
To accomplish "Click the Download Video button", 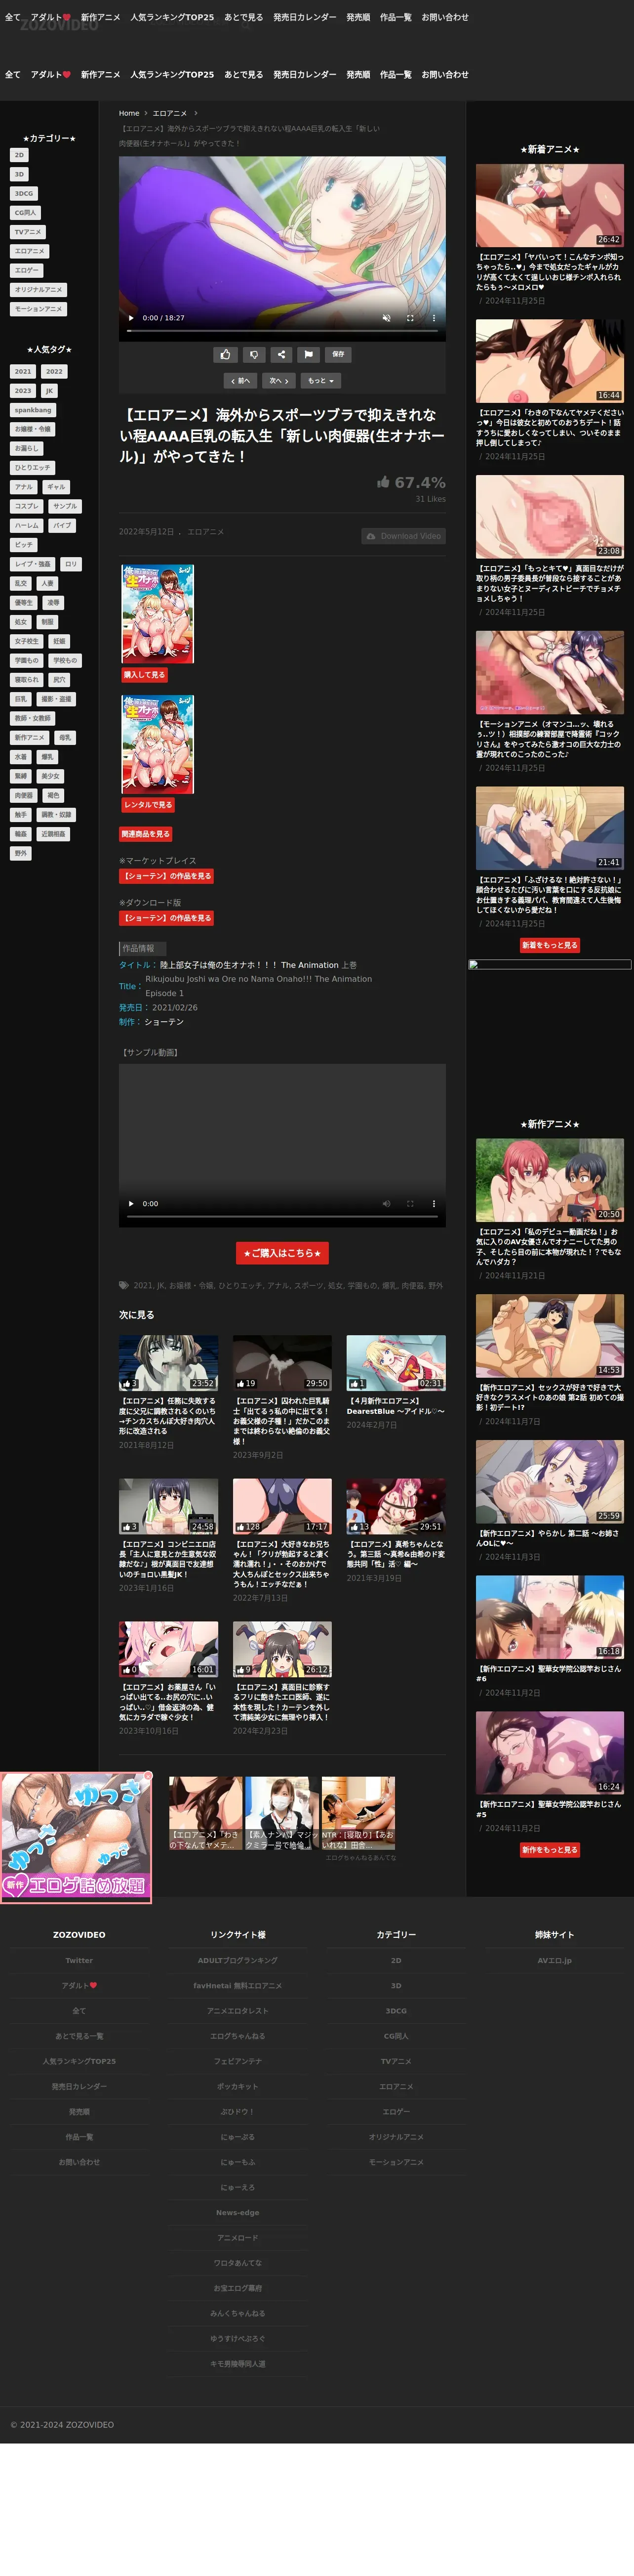I will click(x=403, y=536).
